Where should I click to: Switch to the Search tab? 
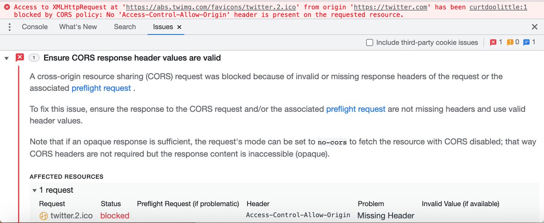coord(125,27)
